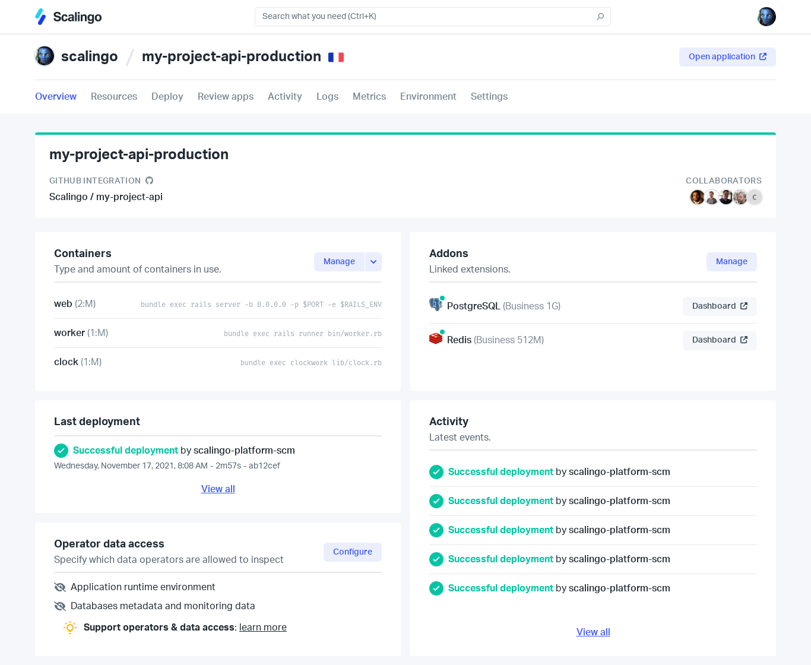The image size is (811, 665).
Task: Toggle Databases metadata visibility eye icon
Action: pyautogui.click(x=60, y=606)
